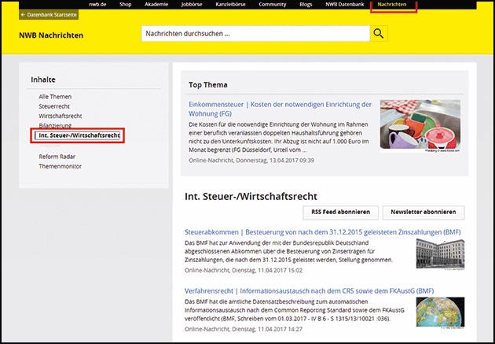
Task: Open Themenmonitor from the sidebar
Action: point(60,166)
